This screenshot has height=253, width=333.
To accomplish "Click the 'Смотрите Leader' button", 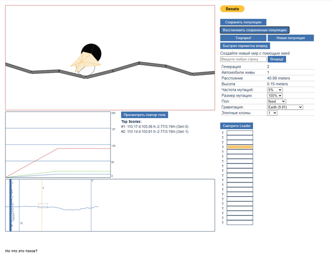I will (x=236, y=126).
